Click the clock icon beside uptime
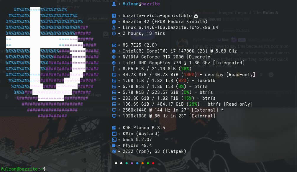297x172 pixels. tap(114, 34)
